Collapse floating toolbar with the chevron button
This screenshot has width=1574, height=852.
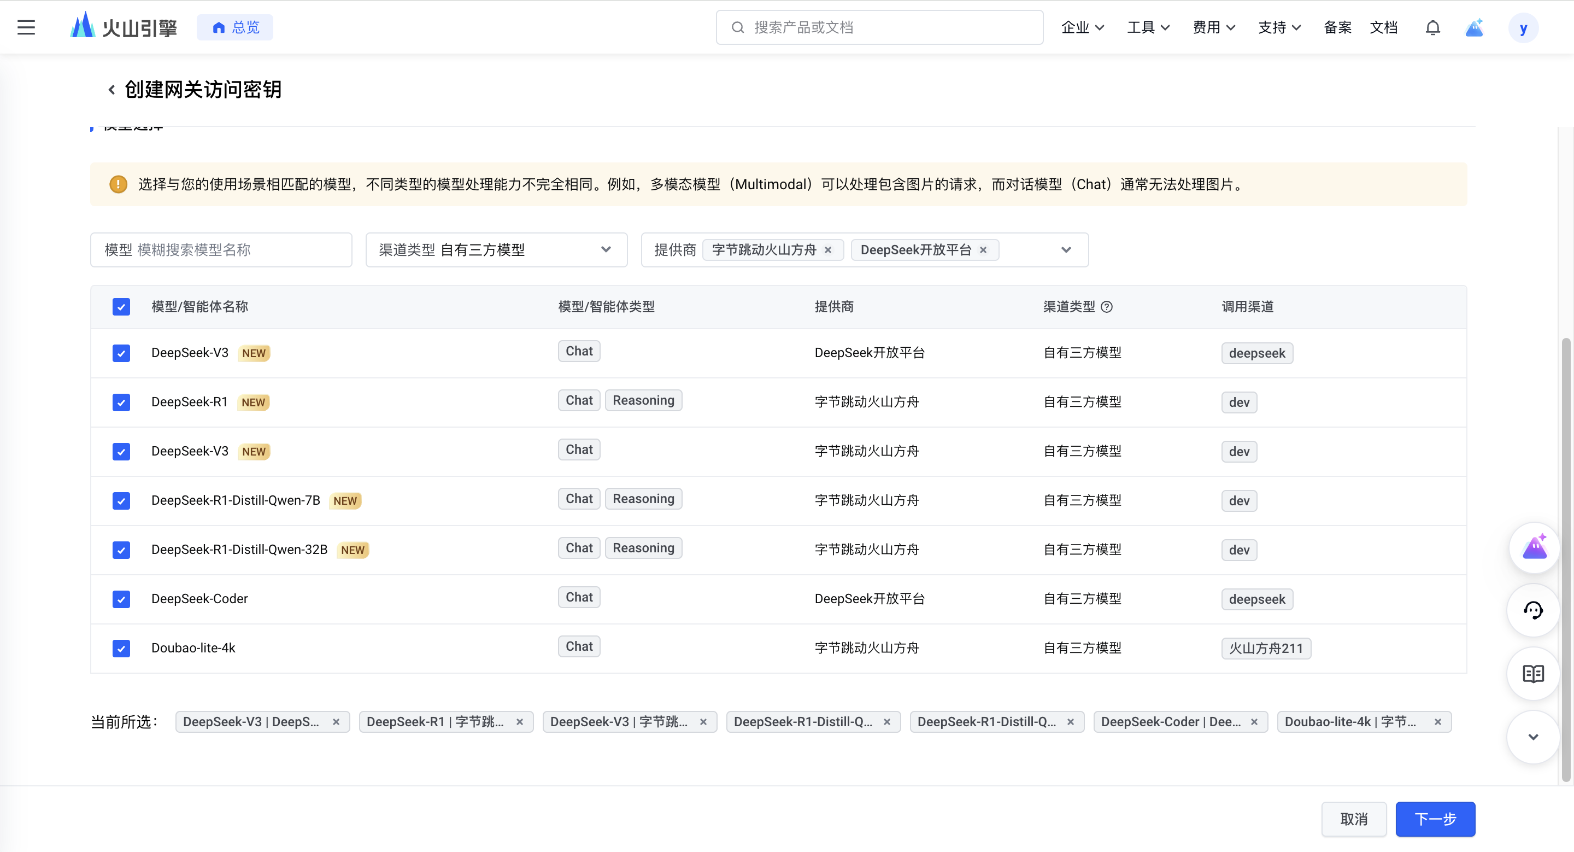[x=1532, y=737]
